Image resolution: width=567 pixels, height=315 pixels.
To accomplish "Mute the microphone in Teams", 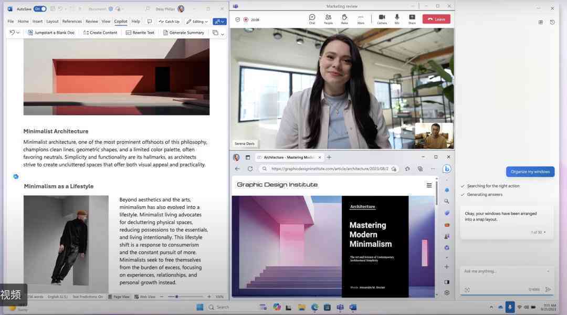I will click(x=397, y=19).
